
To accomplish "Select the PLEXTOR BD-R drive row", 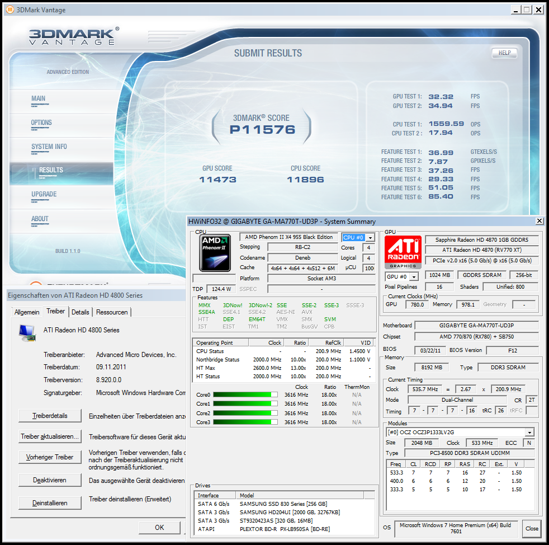I will pyautogui.click(x=285, y=529).
